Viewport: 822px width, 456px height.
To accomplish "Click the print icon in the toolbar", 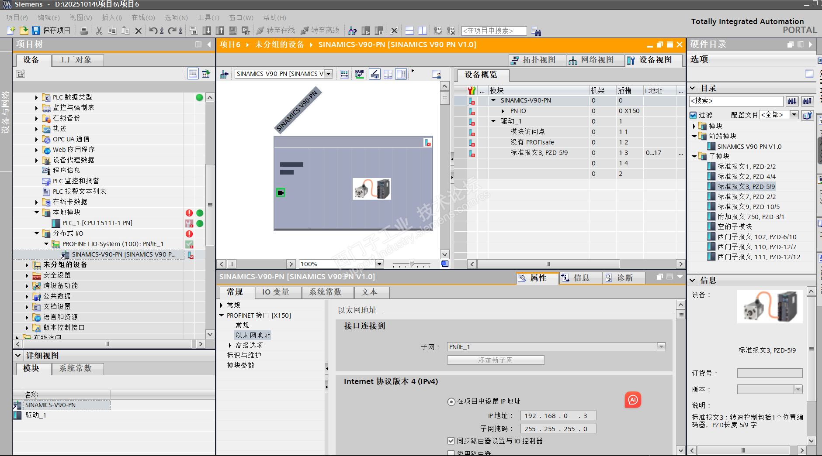I will [x=84, y=31].
